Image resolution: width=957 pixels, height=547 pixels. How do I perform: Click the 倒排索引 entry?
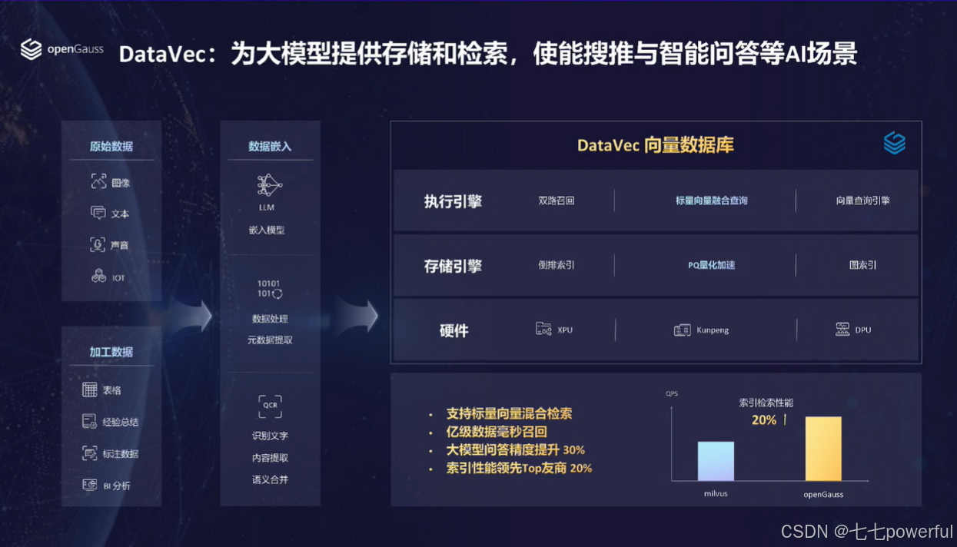tap(557, 265)
